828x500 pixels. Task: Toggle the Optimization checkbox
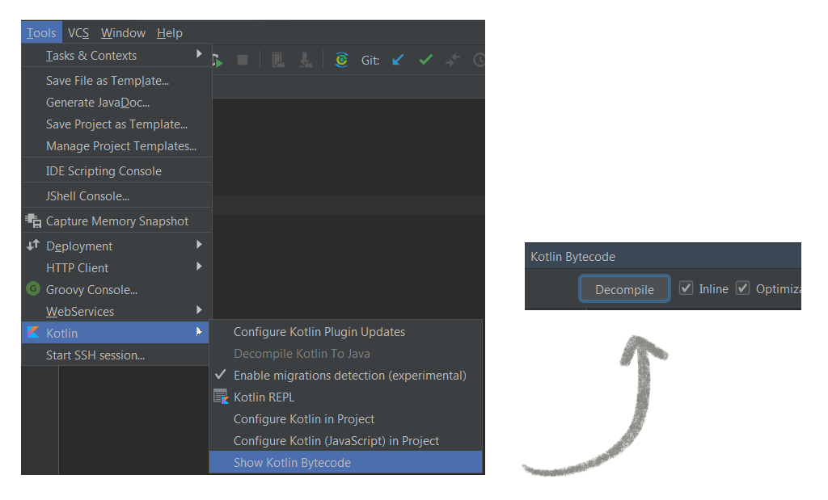743,288
